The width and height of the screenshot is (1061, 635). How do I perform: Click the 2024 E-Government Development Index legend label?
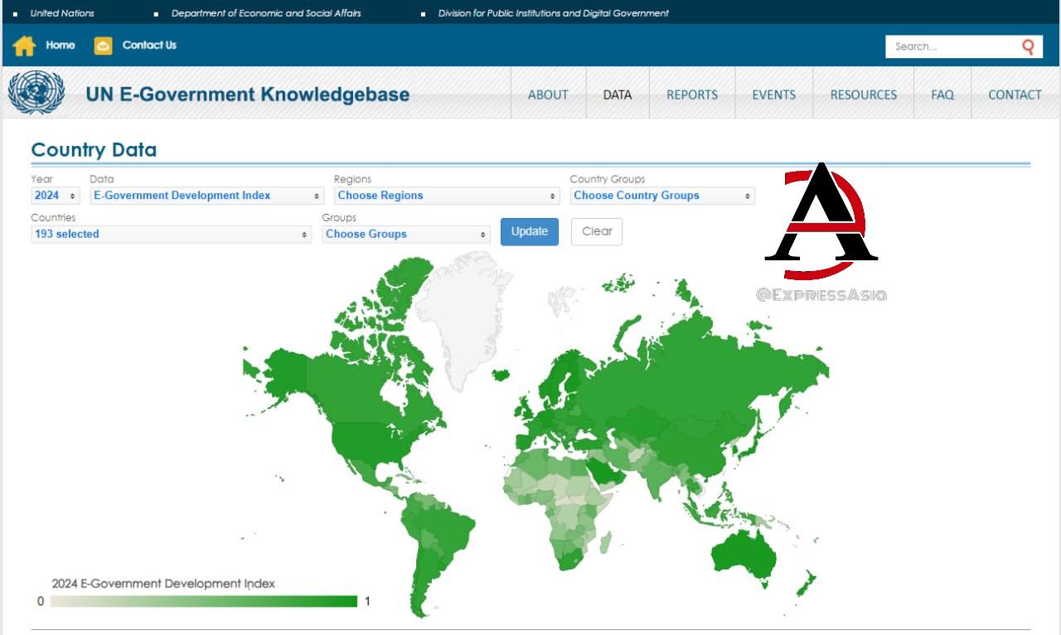(163, 584)
